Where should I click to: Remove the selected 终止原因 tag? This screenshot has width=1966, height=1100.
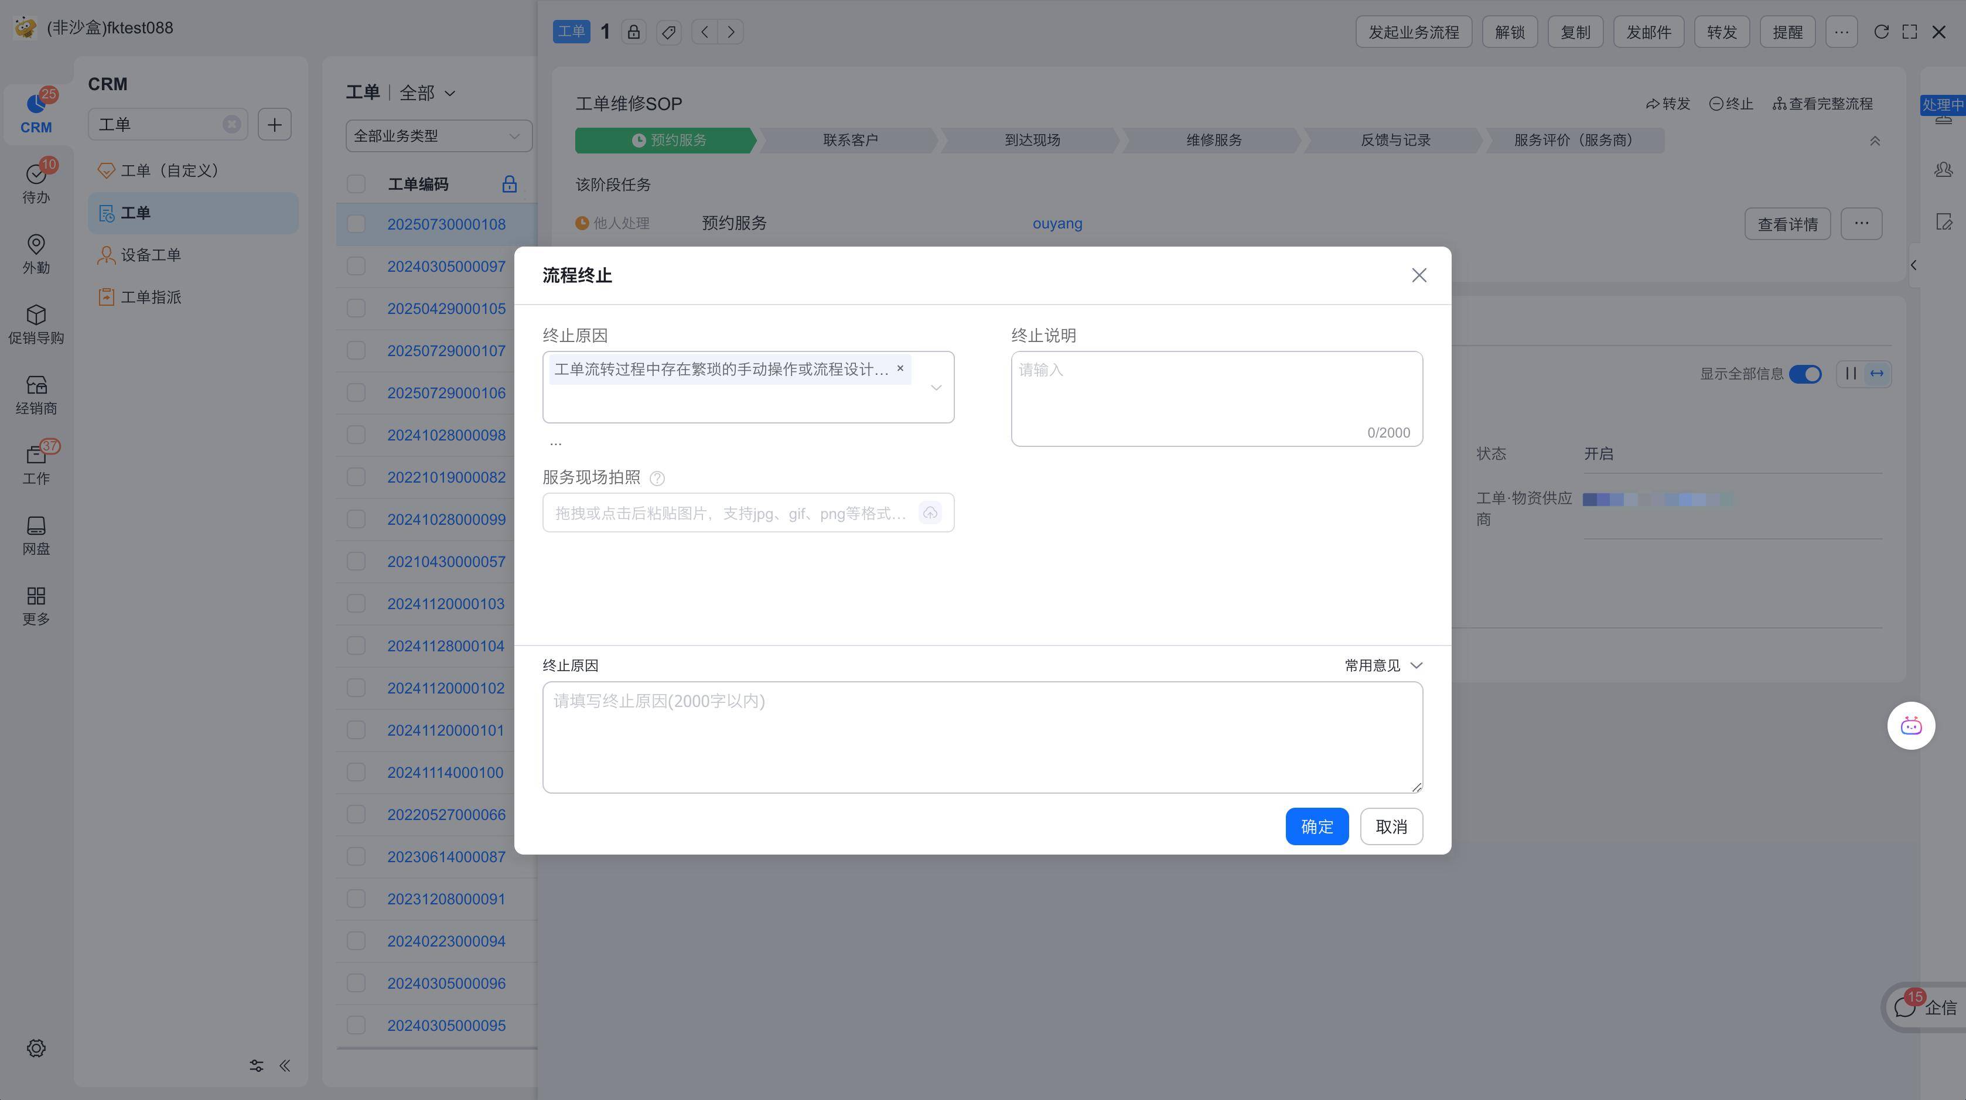900,368
